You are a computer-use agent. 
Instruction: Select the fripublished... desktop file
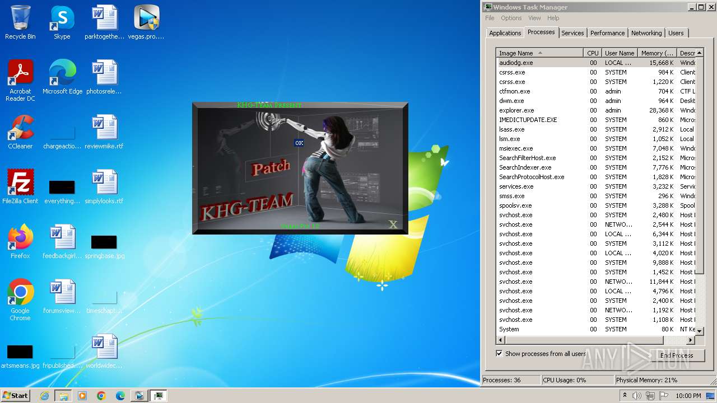[62, 357]
